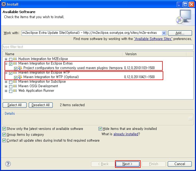Click the Name column header
The width and height of the screenshot is (196, 171).
point(63,54)
